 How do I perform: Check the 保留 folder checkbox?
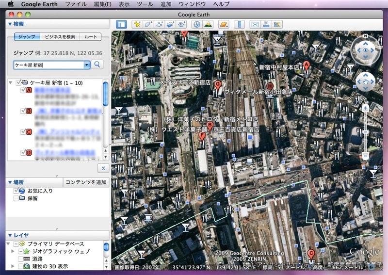tap(16, 198)
